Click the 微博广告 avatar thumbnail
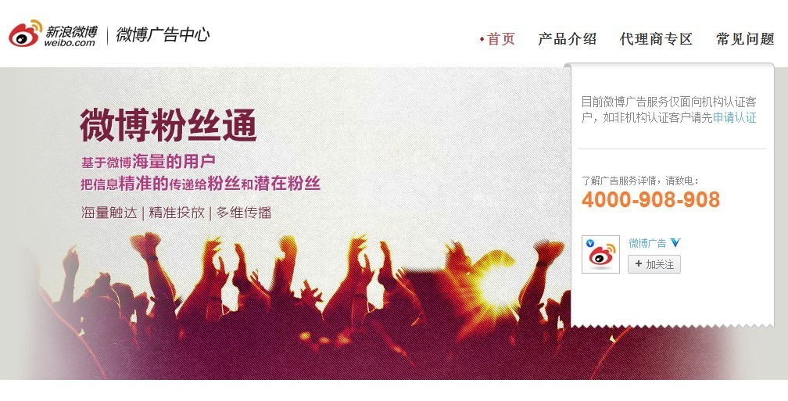Screen dimensions: 788x401 pos(600,254)
